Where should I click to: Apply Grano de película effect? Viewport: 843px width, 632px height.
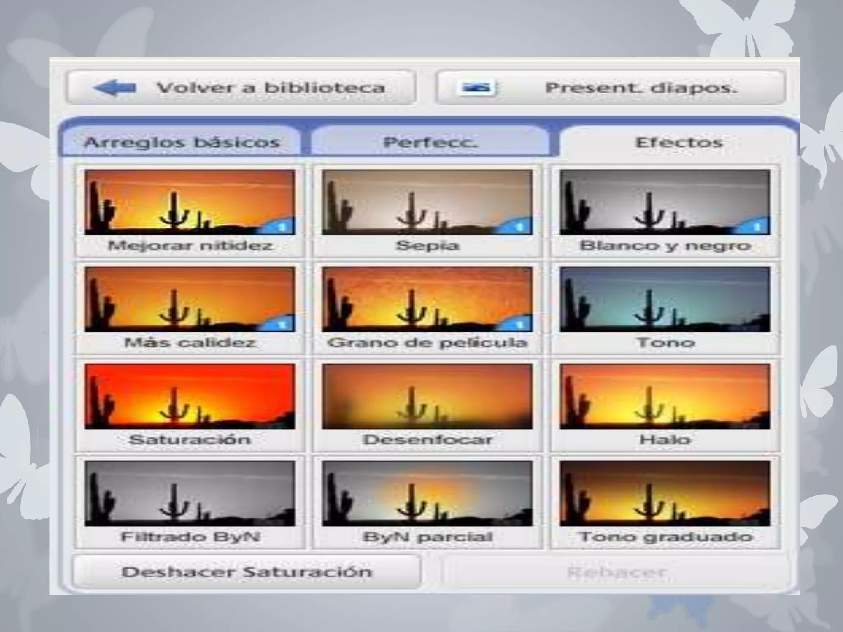pyautogui.click(x=427, y=300)
